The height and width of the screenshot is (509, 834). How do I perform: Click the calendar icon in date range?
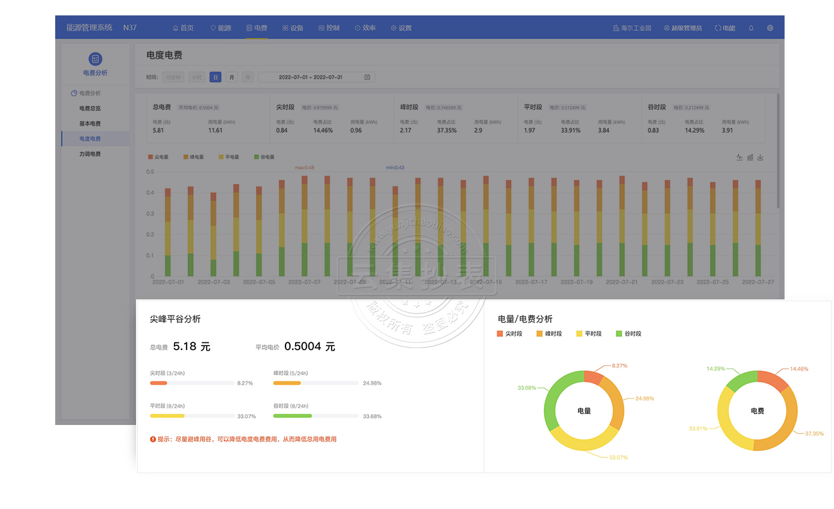[367, 78]
